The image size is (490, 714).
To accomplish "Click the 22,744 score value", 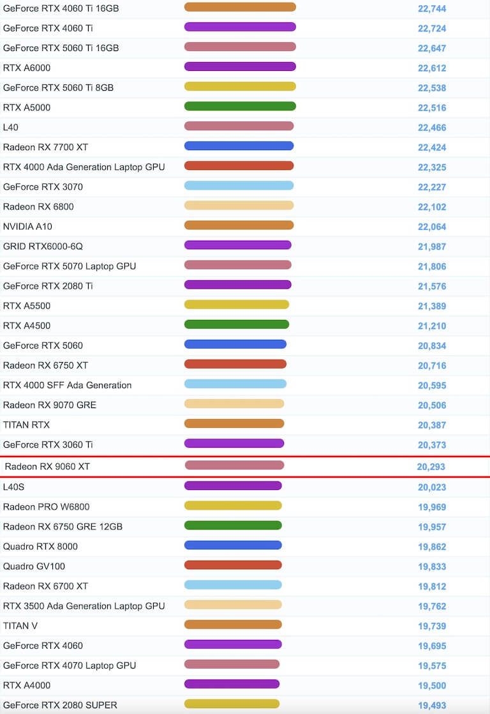I will click(432, 8).
